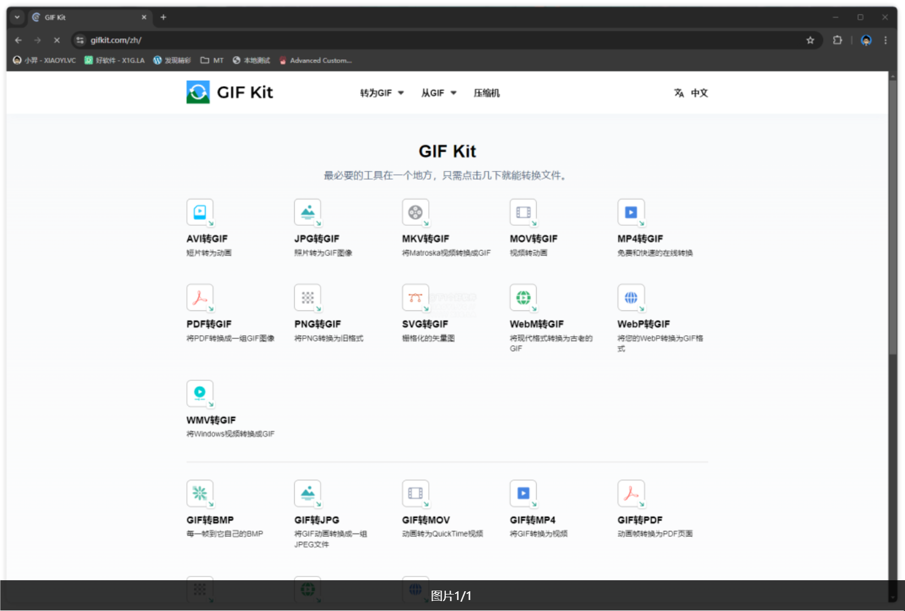The width and height of the screenshot is (905, 611).
Task: Click the GIF Kit logo icon
Action: pos(198,92)
